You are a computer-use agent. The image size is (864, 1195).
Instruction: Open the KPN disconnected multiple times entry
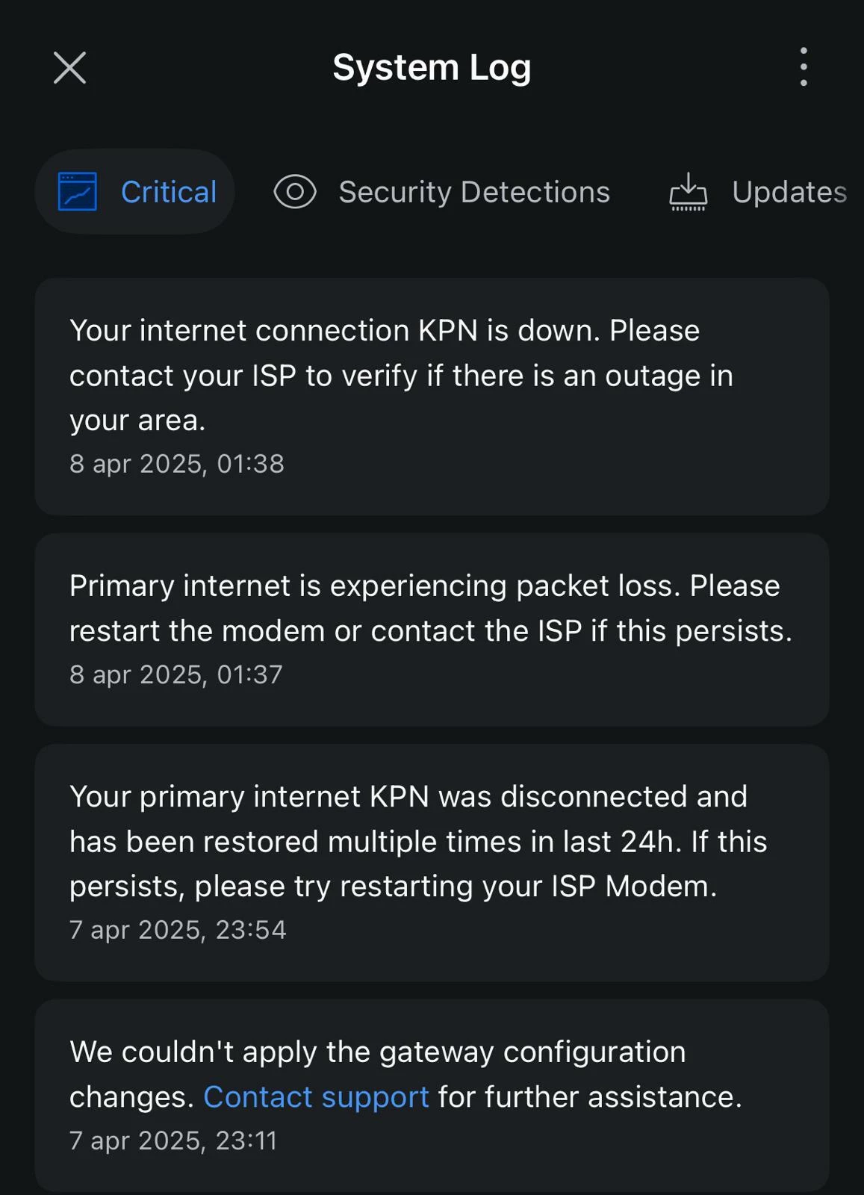coord(432,863)
